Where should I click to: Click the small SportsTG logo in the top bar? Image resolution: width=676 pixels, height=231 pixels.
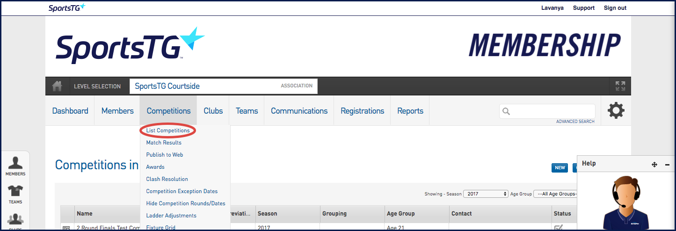click(67, 7)
